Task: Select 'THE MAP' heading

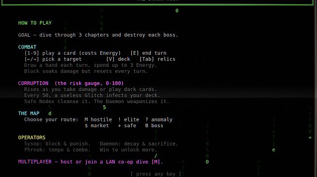Action: (x=29, y=114)
